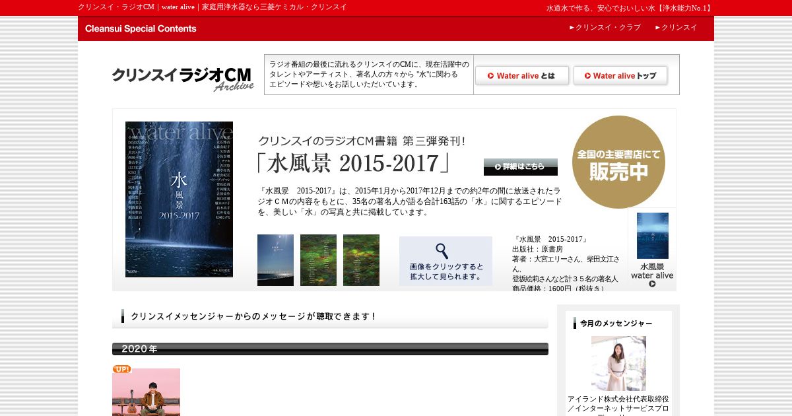Go to the Water alive トップ button
This screenshot has height=416, width=792.
(x=620, y=76)
